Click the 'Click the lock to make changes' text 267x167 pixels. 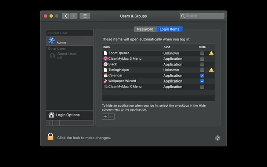[x=84, y=138]
